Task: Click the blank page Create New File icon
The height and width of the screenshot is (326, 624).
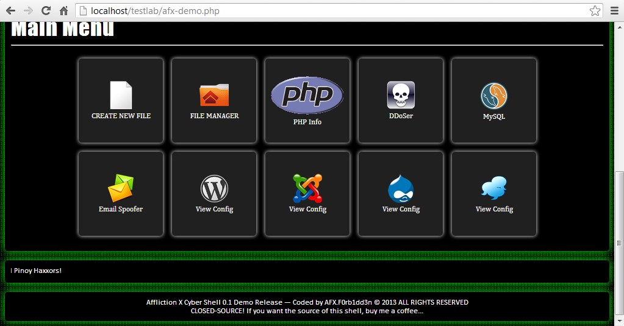Action: point(121,95)
